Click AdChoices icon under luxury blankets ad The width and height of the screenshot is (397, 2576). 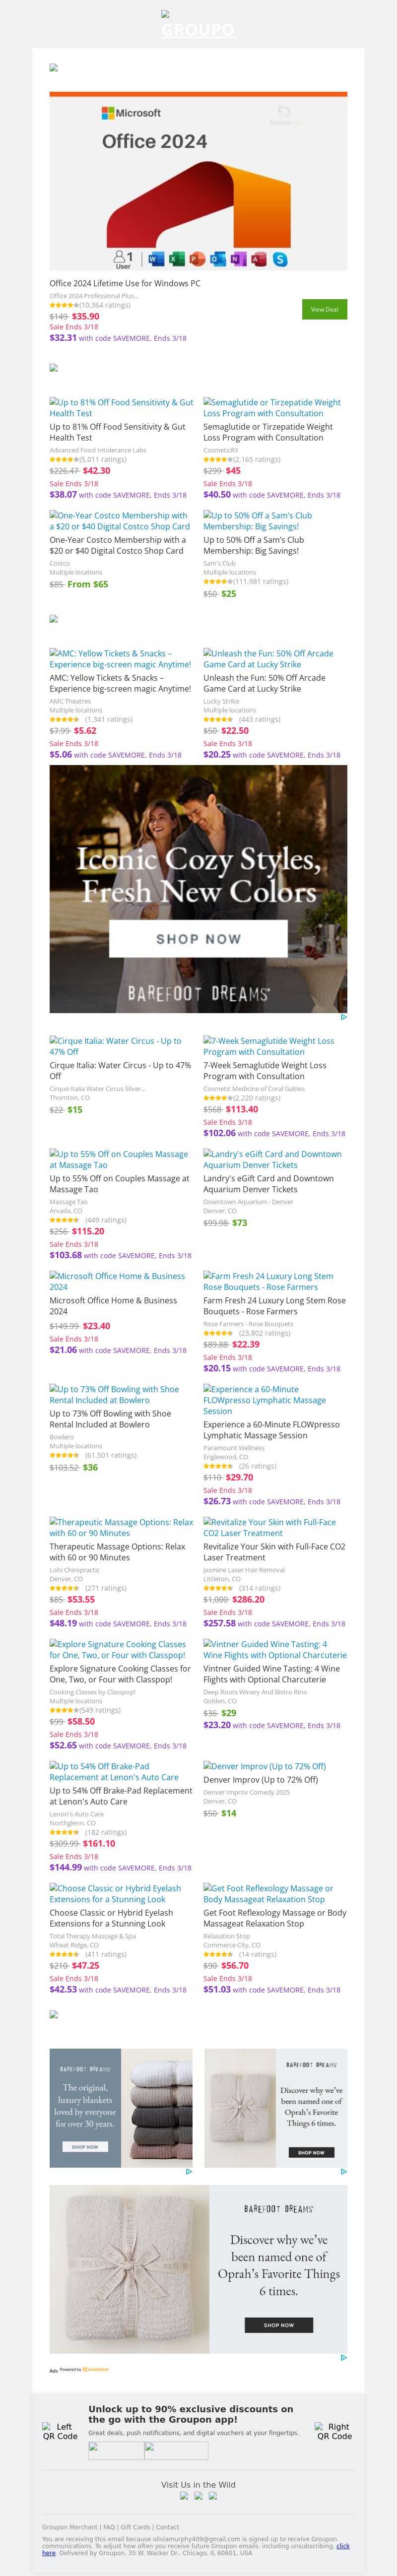(x=189, y=2171)
